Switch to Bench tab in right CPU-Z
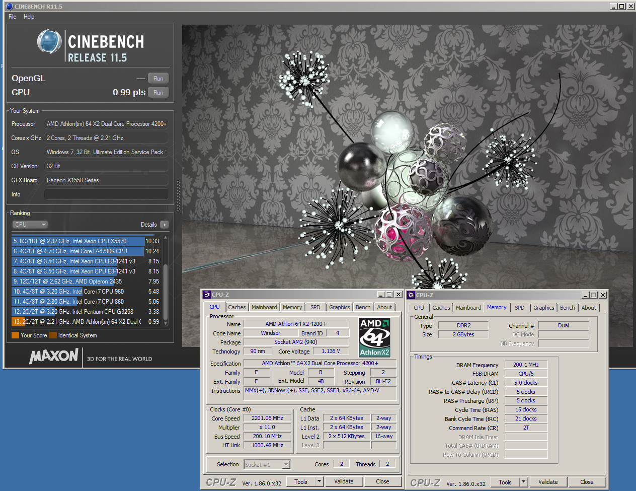Viewport: 636px width, 491px height. pyautogui.click(x=568, y=308)
